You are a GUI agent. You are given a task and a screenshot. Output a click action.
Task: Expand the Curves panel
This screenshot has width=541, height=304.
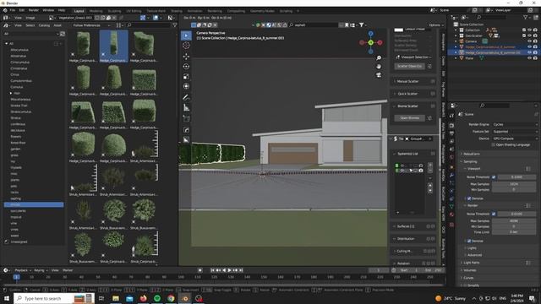pos(468,278)
